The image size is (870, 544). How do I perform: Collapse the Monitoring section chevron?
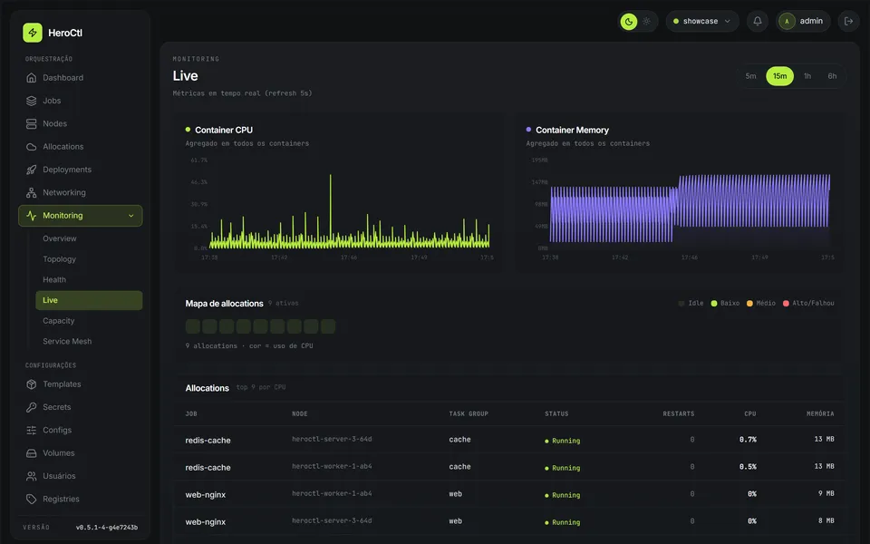(130, 216)
